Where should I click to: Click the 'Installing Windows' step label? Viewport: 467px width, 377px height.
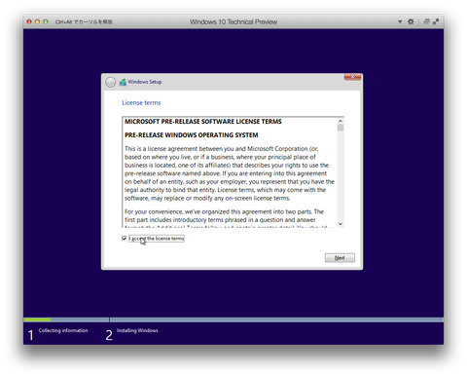tap(137, 330)
